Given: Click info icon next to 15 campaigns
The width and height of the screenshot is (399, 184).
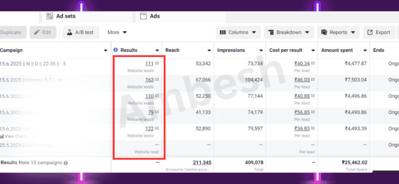Looking at the screenshot, I should 66,163.
